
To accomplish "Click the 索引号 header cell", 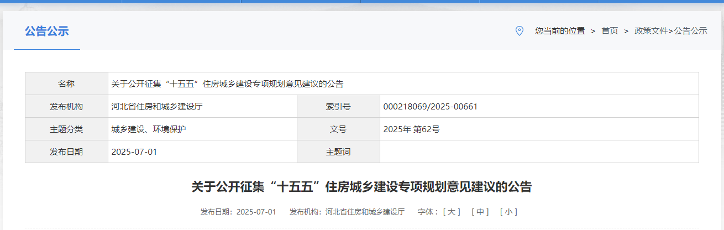I will 338,106.
